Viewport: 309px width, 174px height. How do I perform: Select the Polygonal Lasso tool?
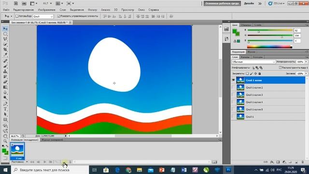tap(5, 39)
